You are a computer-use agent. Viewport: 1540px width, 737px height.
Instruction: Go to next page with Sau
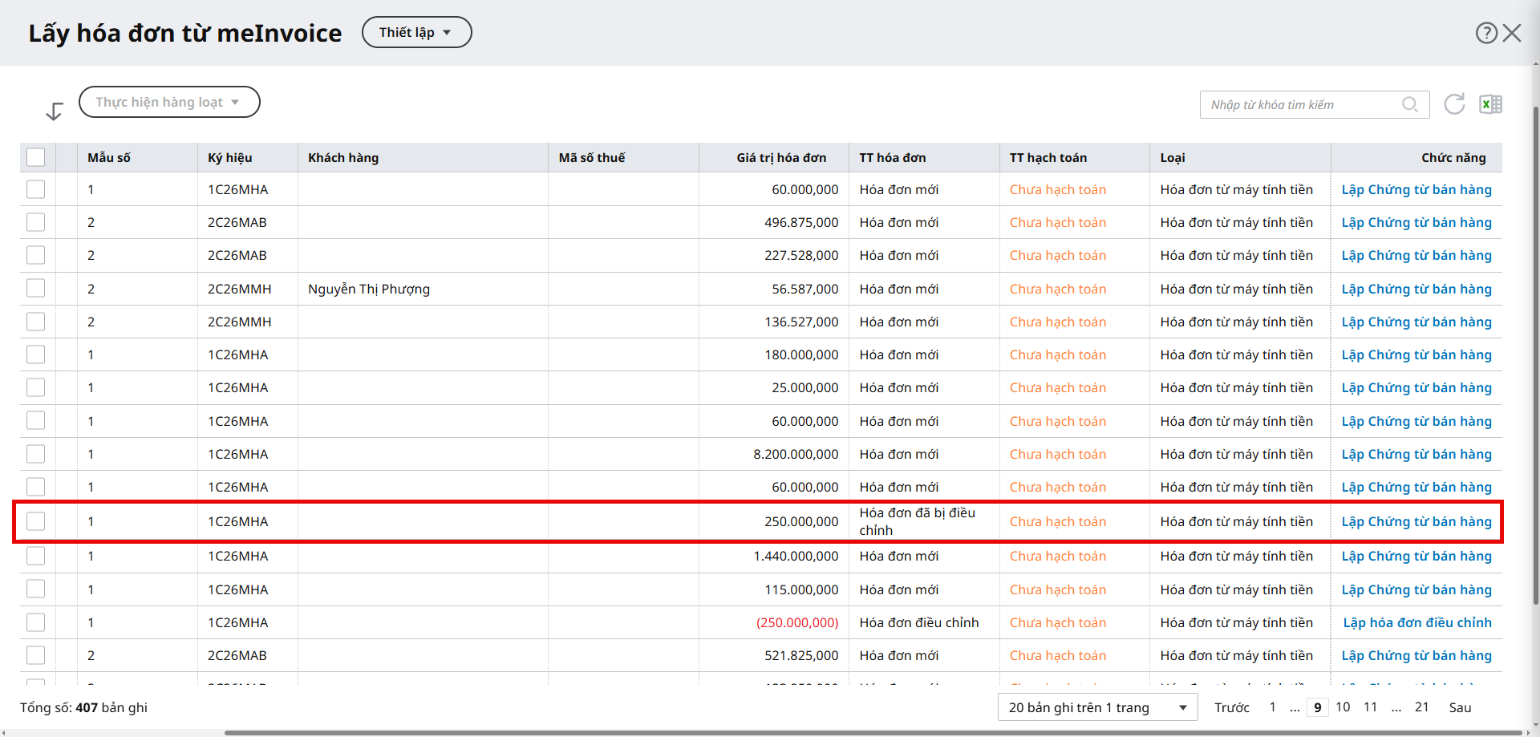tap(1460, 707)
